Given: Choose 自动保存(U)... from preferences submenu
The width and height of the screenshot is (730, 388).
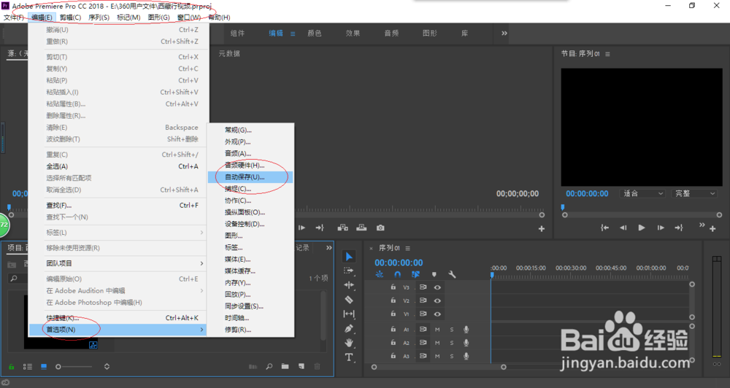Looking at the screenshot, I should click(250, 176).
